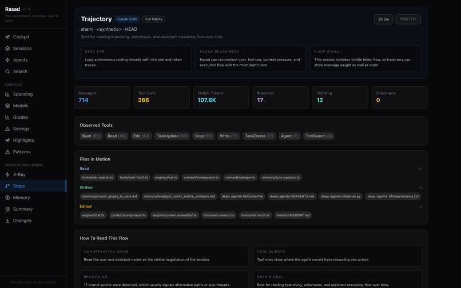Click the Rasad logo title
The width and height of the screenshot is (461, 288).
click(13, 9)
